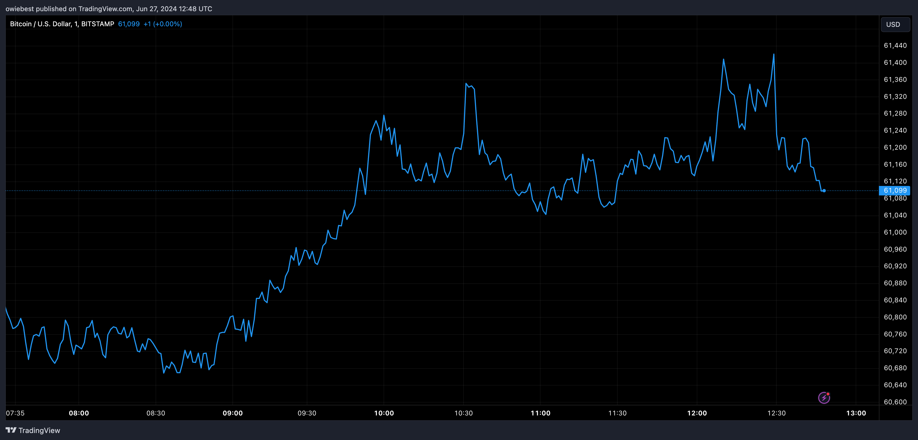Click the 07:35 time axis label
This screenshot has height=440, width=918.
point(15,413)
